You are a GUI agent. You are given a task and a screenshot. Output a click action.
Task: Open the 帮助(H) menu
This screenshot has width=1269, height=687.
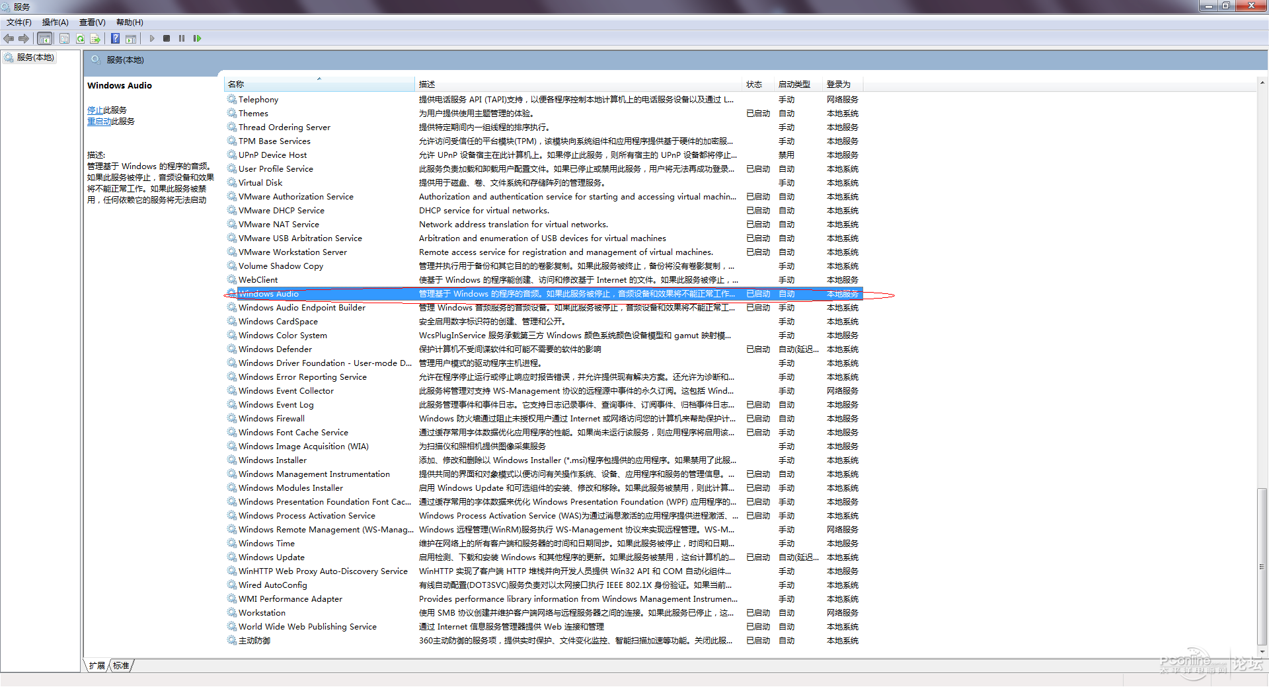(x=130, y=22)
